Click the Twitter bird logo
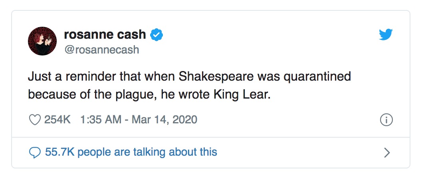424x178 pixels. coord(386,35)
